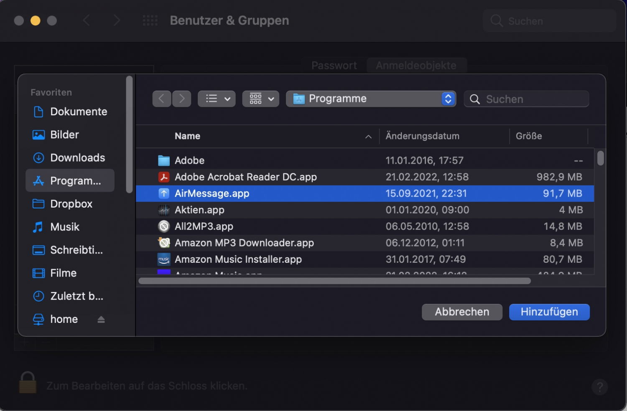This screenshot has width=627, height=411.
Task: Switch to the Passwort tab
Action: coord(334,66)
